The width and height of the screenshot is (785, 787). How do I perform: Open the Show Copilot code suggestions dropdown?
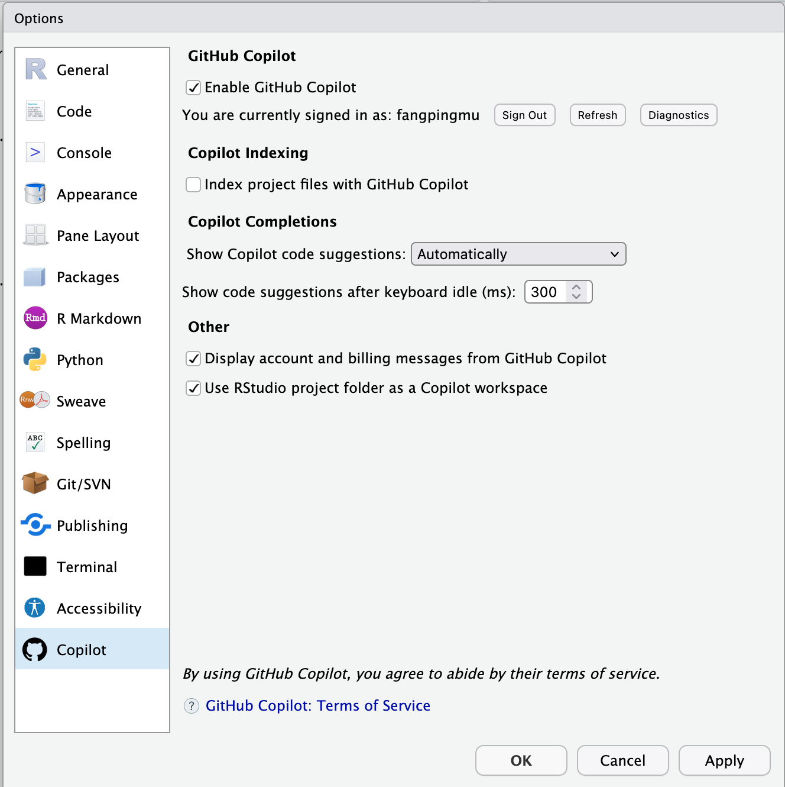[x=518, y=254]
